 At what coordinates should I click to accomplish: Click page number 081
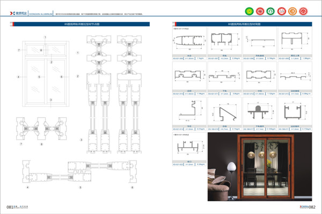coord(10,207)
